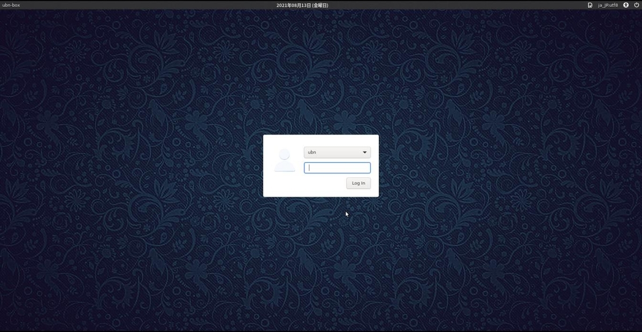Image resolution: width=642 pixels, height=332 pixels.
Task: Open the ja_JP.utf8 language menu
Action: click(608, 5)
